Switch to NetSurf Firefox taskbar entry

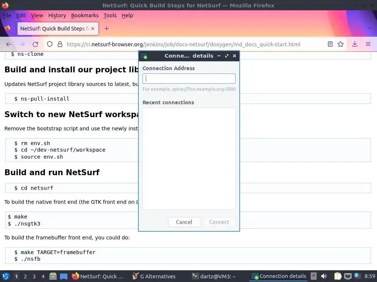(x=98, y=276)
